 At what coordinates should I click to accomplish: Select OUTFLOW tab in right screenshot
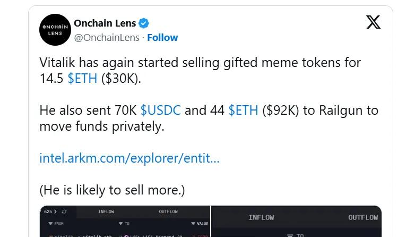(363, 217)
